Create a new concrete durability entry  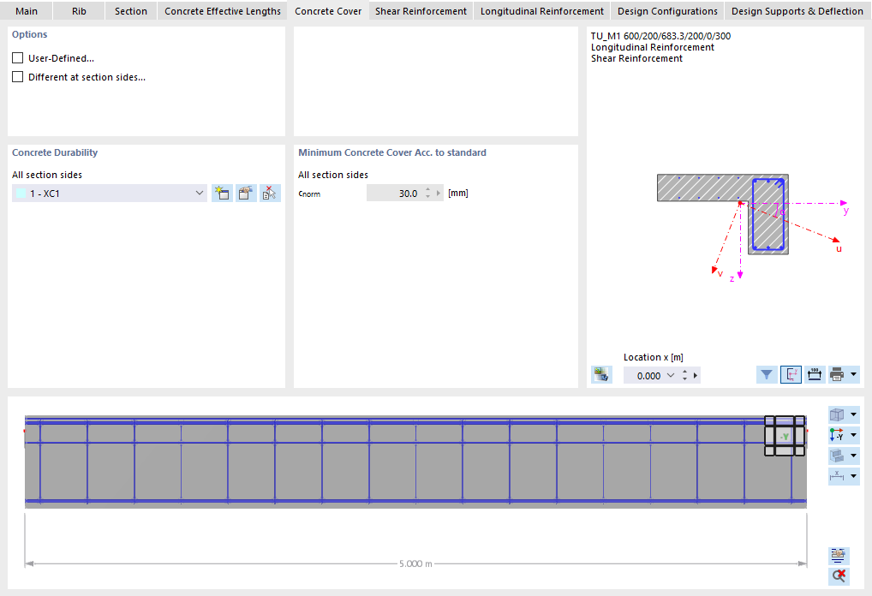(x=222, y=194)
